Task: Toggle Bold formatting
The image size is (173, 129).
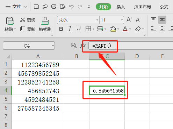Action: tap(61, 29)
